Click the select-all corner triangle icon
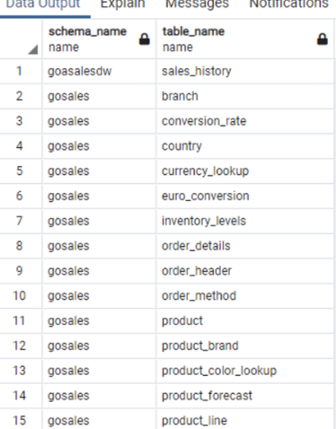 pos(33,49)
